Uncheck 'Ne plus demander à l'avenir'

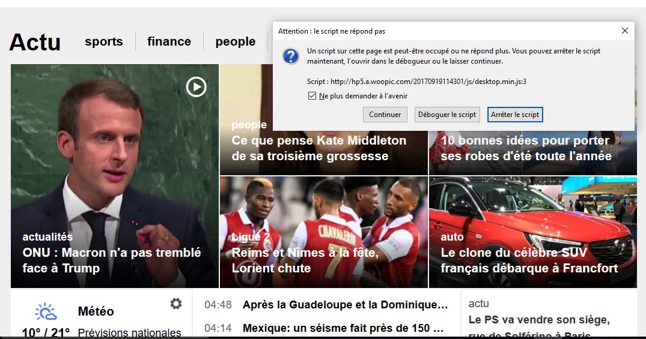312,96
